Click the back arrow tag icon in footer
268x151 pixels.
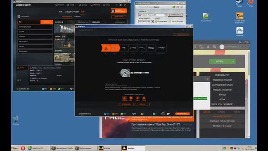tap(162, 114)
